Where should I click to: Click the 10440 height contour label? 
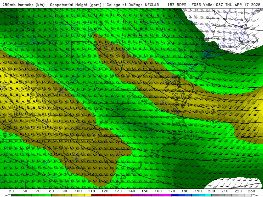[x=191, y=136]
